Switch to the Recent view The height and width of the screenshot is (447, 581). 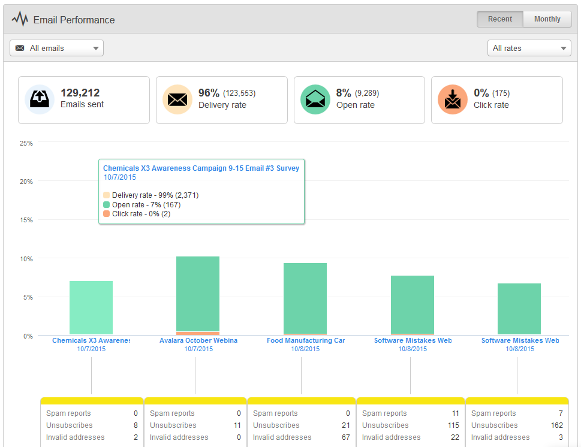499,19
